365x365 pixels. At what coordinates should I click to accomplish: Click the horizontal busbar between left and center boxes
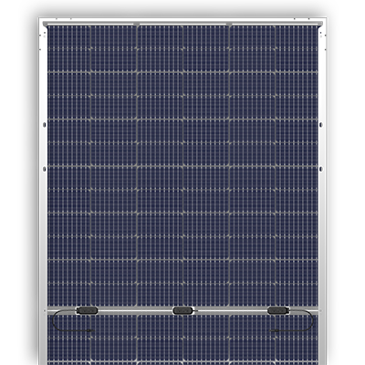135,310
